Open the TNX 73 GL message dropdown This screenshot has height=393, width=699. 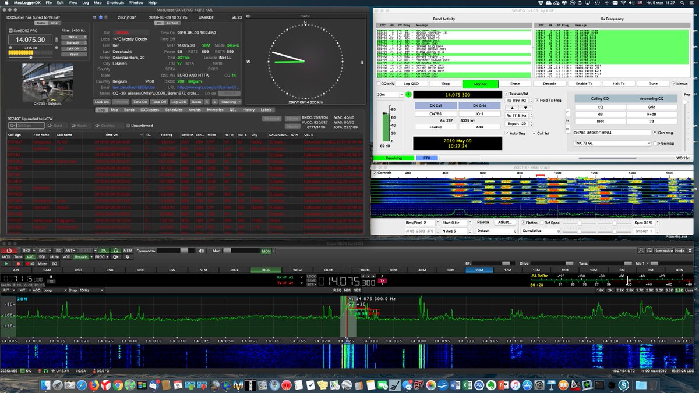612,142
